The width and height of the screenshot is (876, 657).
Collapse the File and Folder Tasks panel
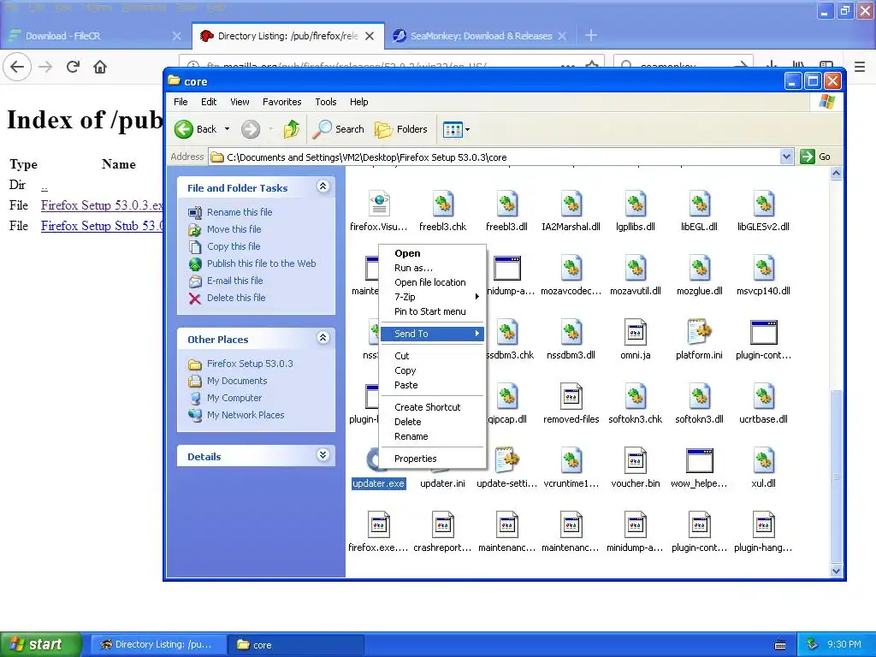click(323, 186)
